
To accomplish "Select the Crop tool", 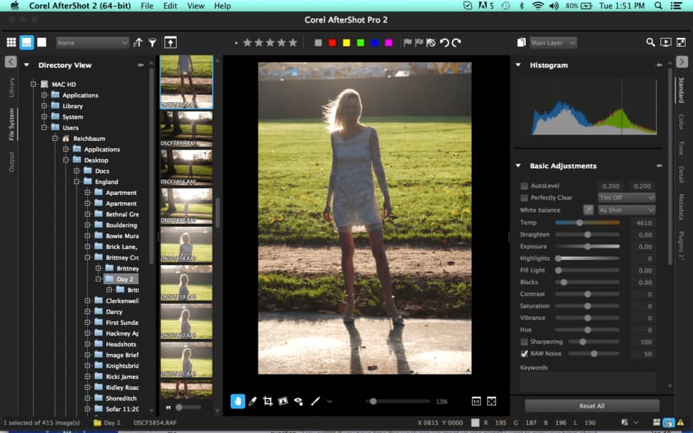I will [x=267, y=401].
